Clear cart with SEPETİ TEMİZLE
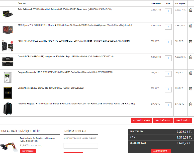 click(x=183, y=120)
